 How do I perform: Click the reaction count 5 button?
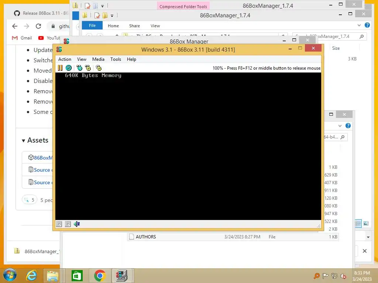pos(30,200)
